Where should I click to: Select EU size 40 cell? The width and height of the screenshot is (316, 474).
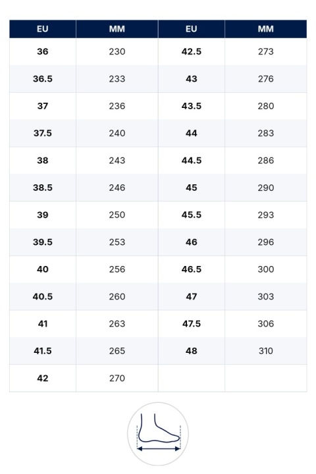pyautogui.click(x=43, y=269)
